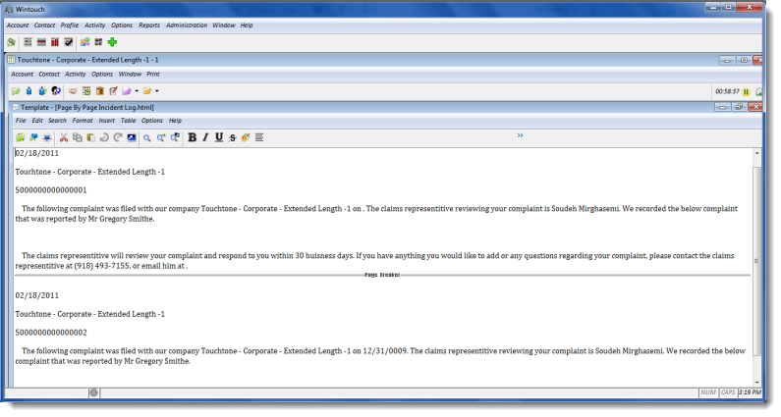Click the CAPS indicator in status bar
Screen dimensions: 781x417
(x=728, y=392)
